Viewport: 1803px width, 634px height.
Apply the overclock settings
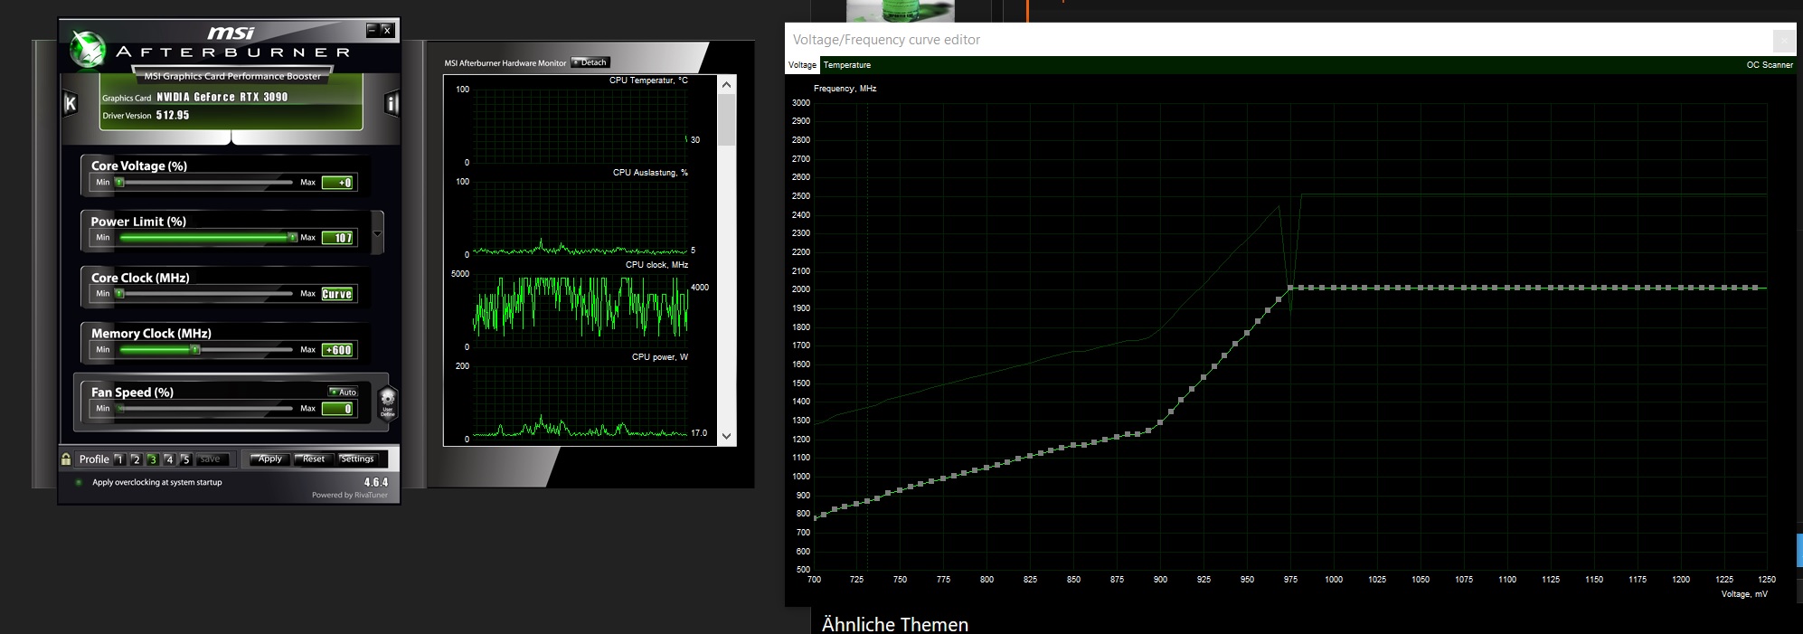[x=269, y=459]
